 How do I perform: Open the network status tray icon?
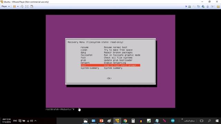click(x=28, y=121)
